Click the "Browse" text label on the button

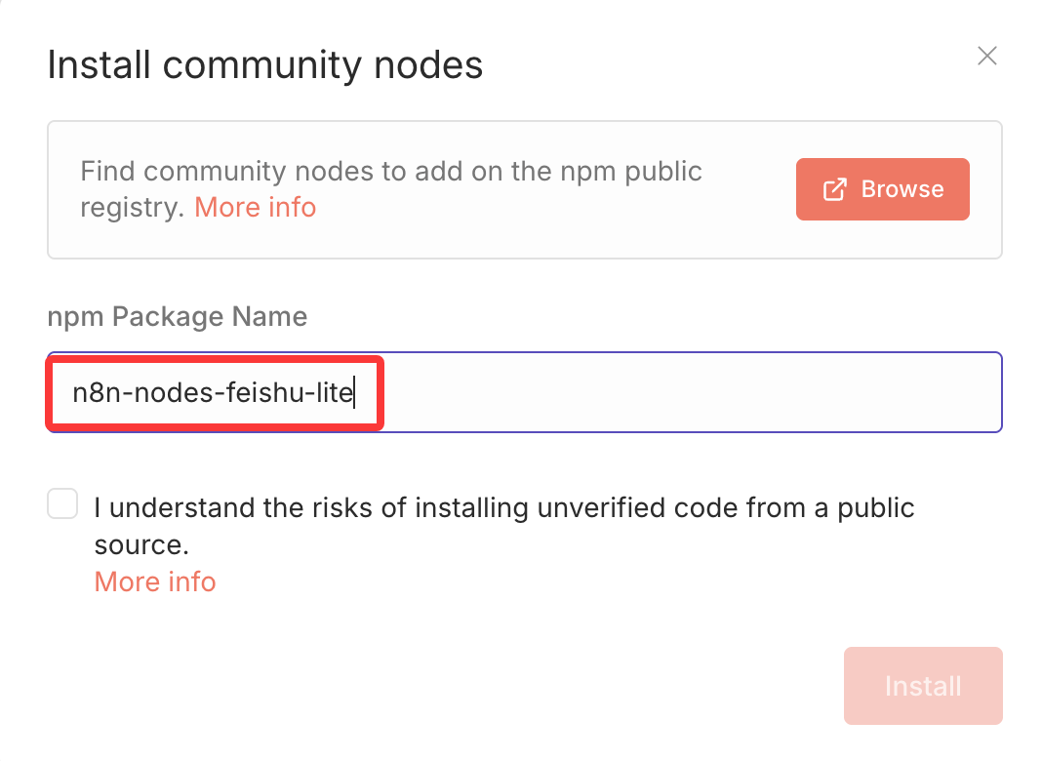pos(902,189)
